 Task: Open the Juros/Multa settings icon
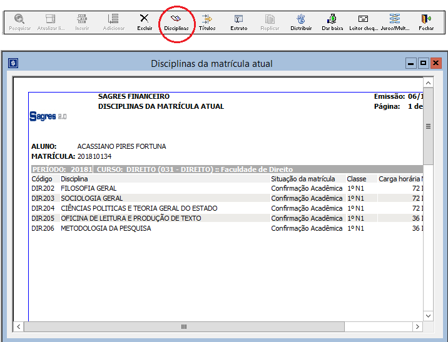point(394,22)
